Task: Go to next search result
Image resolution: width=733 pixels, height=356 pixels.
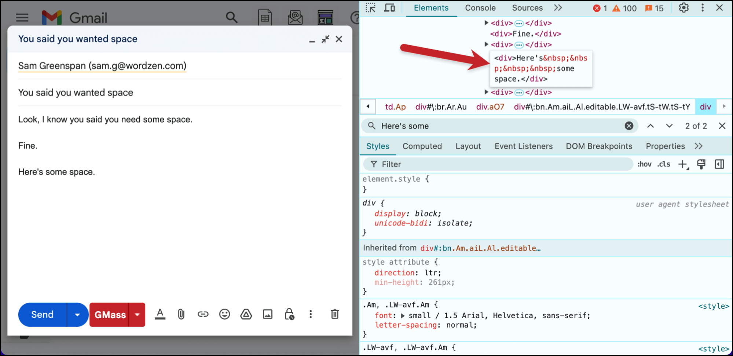Action: click(669, 126)
